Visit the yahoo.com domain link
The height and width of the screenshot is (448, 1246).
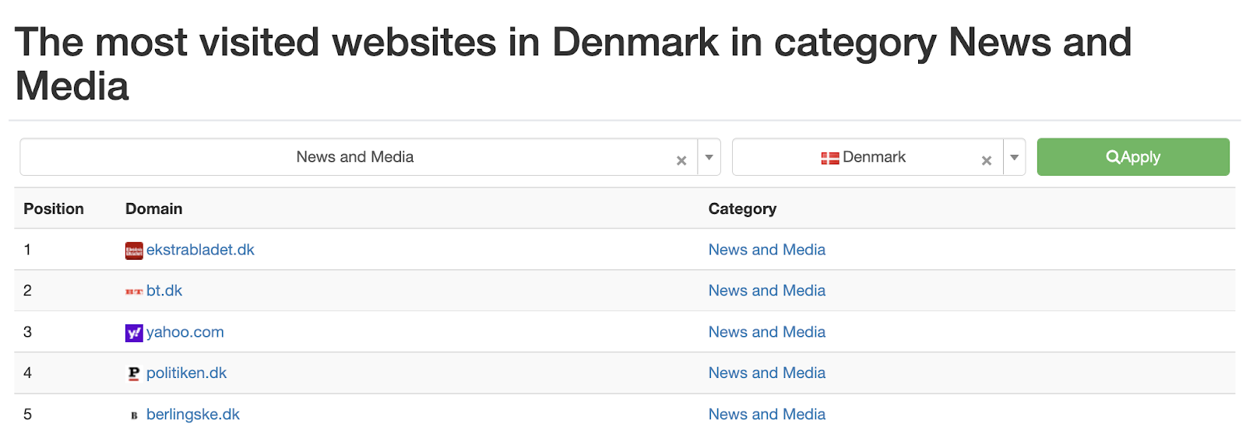tap(185, 332)
